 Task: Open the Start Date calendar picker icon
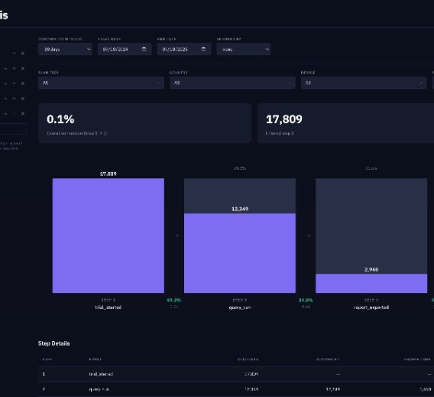(144, 49)
